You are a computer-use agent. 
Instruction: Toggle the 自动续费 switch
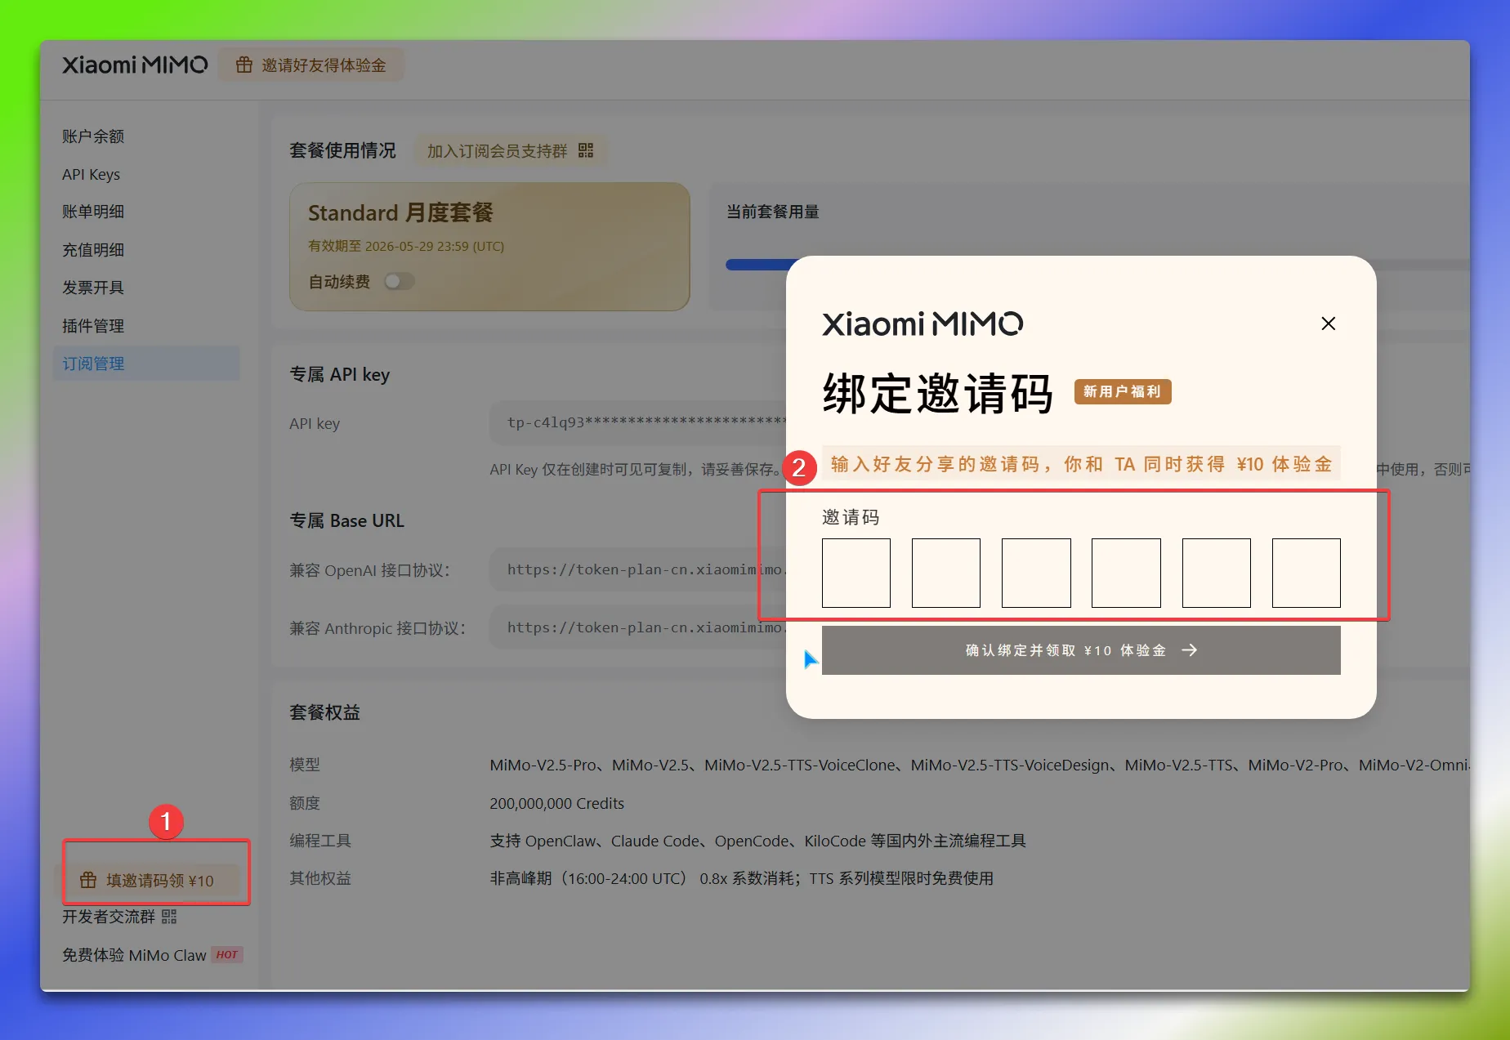[x=399, y=281]
